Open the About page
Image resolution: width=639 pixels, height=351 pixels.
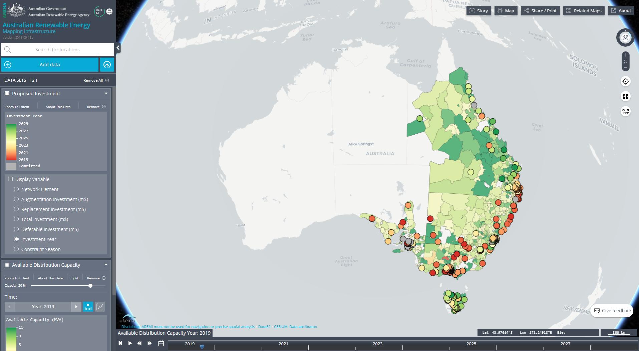[x=621, y=11]
